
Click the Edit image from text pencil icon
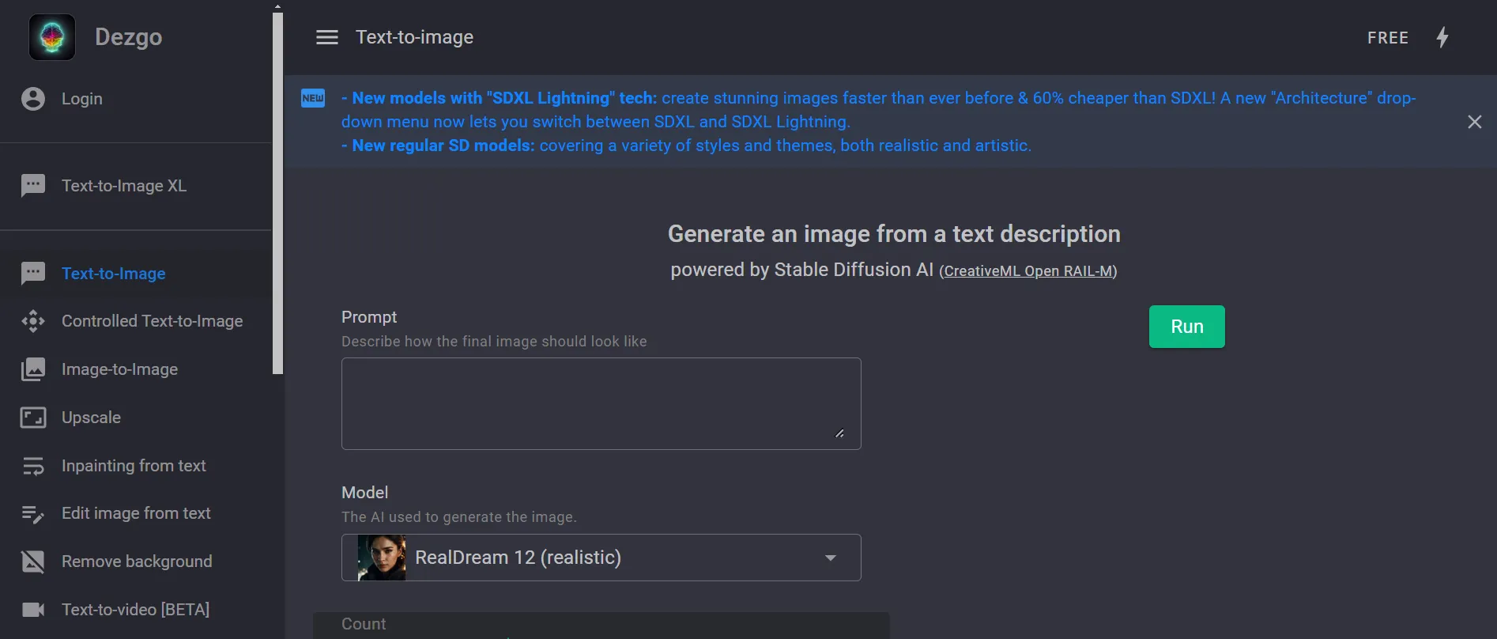[33, 514]
